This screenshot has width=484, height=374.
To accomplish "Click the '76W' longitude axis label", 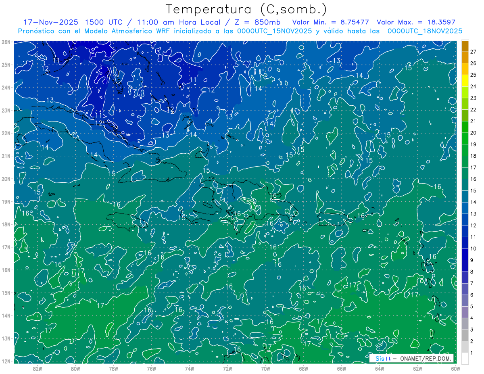I will click(x=151, y=368).
